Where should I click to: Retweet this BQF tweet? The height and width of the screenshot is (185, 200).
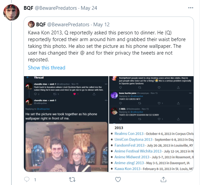click(72, 180)
